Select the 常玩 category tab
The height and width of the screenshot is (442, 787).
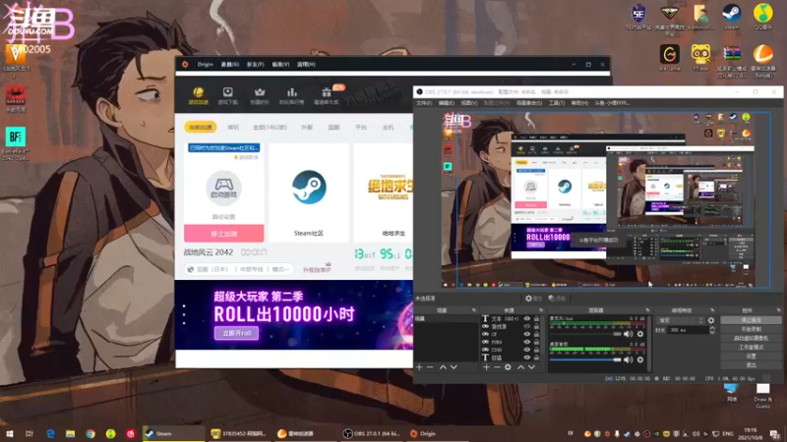[x=233, y=128]
